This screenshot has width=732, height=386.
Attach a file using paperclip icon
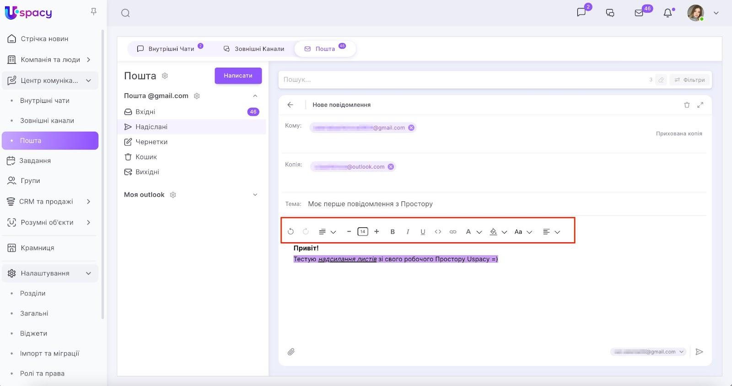[x=291, y=352]
